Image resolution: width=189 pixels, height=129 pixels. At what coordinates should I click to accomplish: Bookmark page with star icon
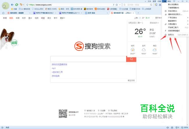point(117,5)
